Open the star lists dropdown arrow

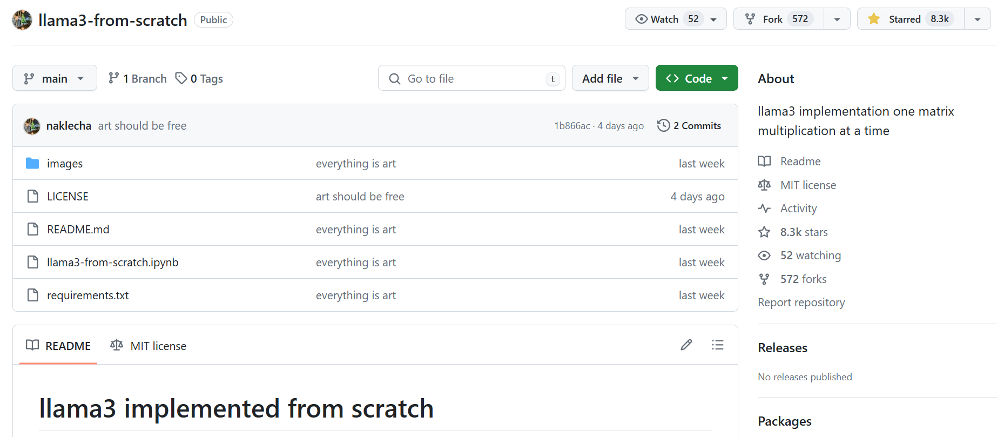[978, 19]
